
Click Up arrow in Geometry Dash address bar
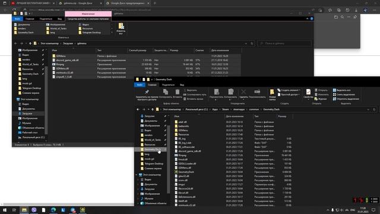tap(153, 109)
